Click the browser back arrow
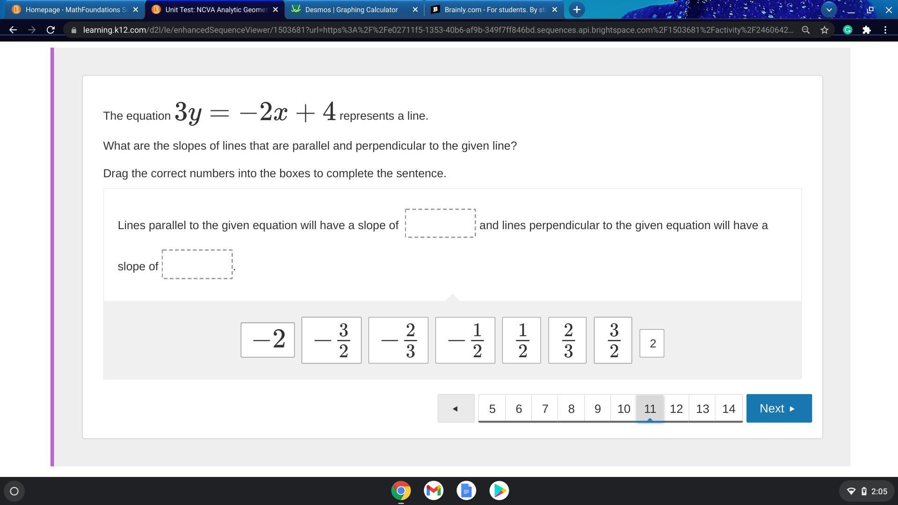 (13, 30)
